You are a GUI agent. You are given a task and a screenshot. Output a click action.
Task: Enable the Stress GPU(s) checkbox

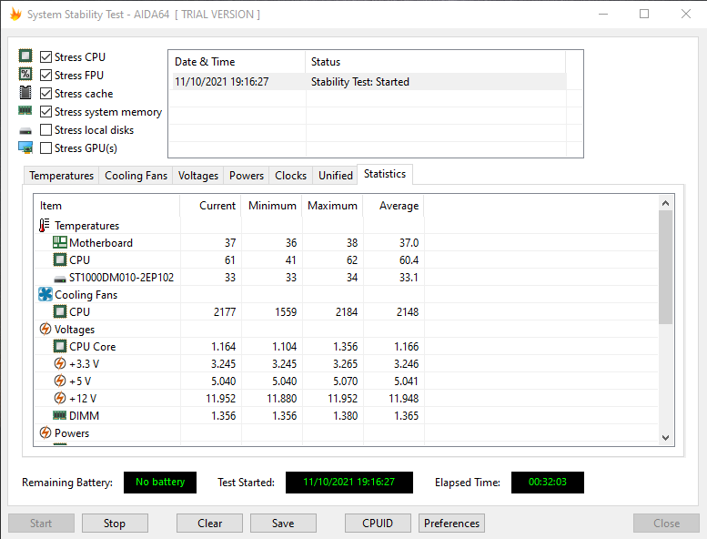click(x=45, y=147)
